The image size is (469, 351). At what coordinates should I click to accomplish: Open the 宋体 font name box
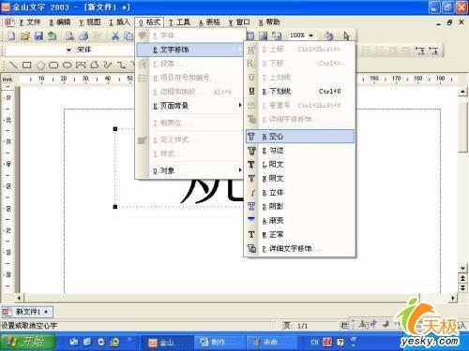105,50
